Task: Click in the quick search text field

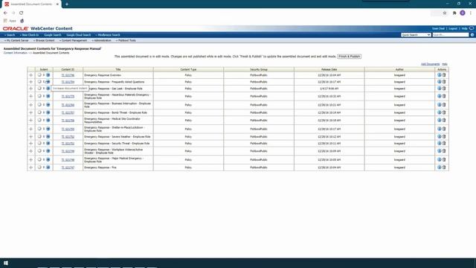Action: pos(451,35)
